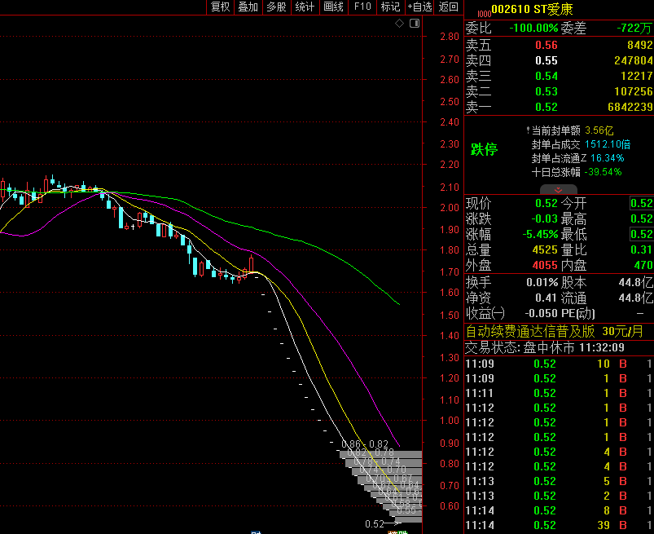The height and width of the screenshot is (534, 654).
Task: Select the 卖五 0.56 ask row
Action: (559, 45)
